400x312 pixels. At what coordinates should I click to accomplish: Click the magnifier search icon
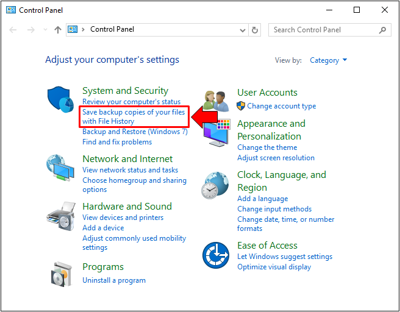[382, 30]
